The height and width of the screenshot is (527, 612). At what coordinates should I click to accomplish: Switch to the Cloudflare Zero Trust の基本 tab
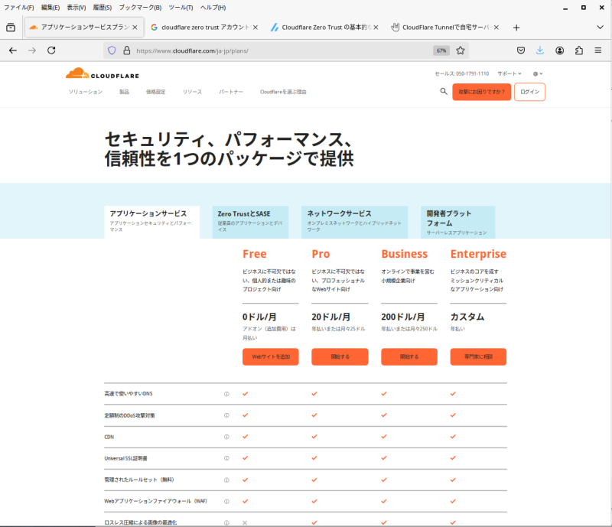pos(324,28)
